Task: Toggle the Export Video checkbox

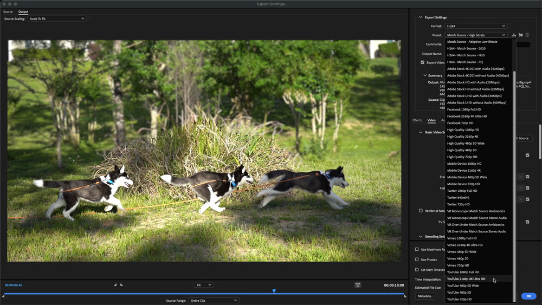Action: [423, 62]
